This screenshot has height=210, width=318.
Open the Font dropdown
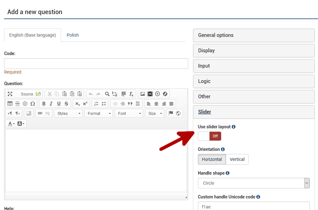[129, 113]
